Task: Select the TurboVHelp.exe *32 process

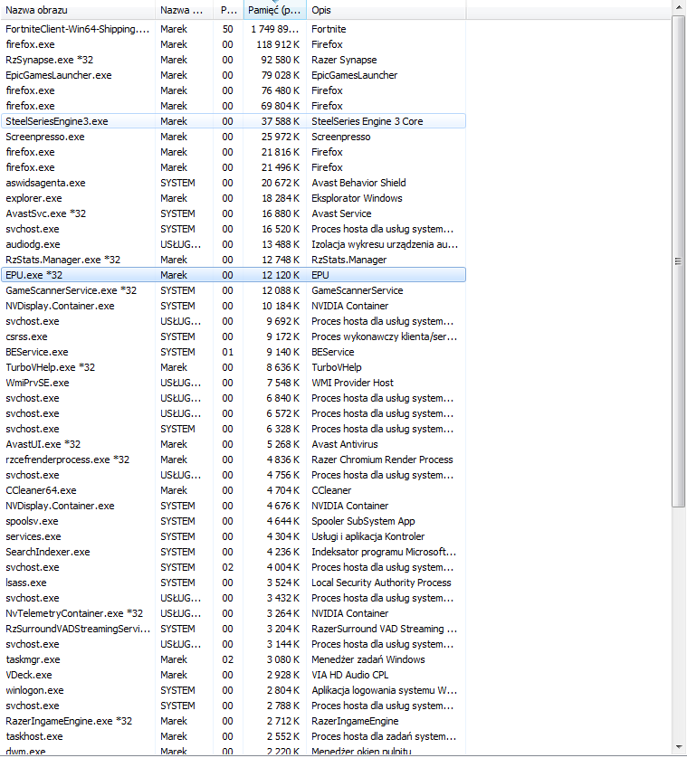Action: [x=234, y=367]
